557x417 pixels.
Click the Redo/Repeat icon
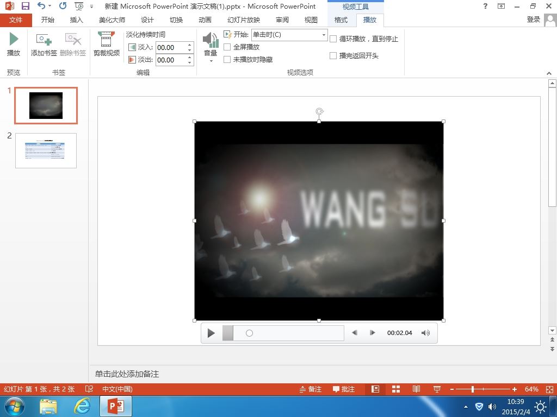(63, 6)
